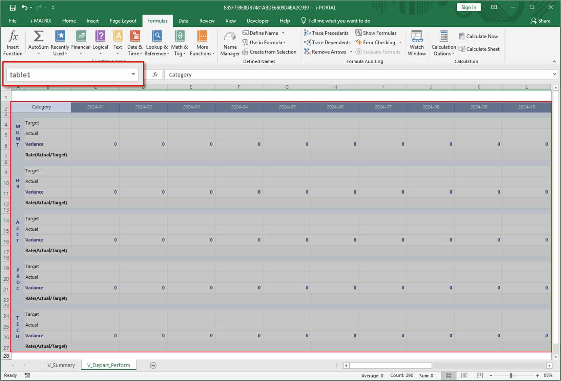Viewport: 561px width, 381px height.
Task: Click Calculate Now
Action: 478,36
